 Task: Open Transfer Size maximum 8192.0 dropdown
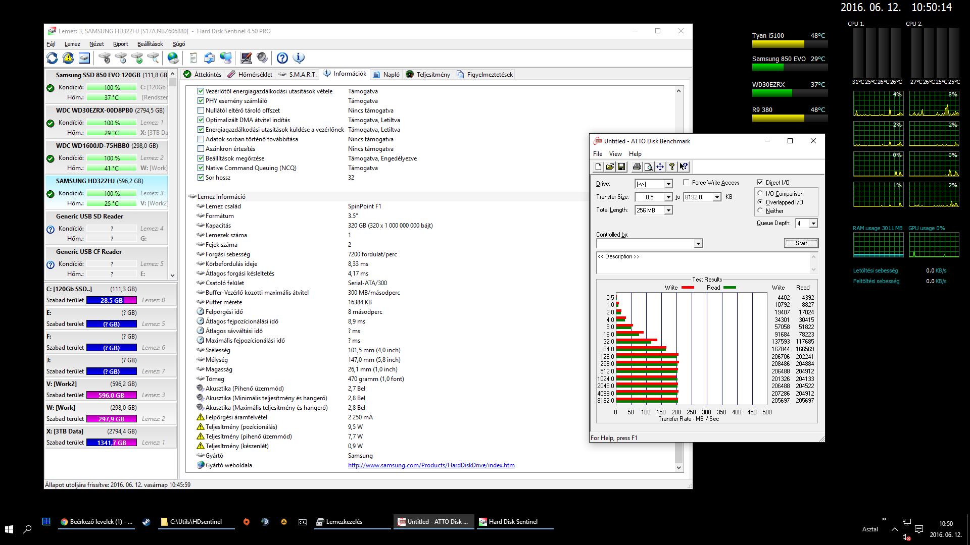pyautogui.click(x=717, y=197)
